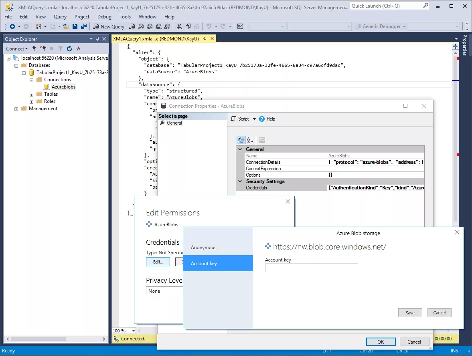The image size is (472, 356).
Task: Close the Object Explorer panel
Action: (104, 39)
